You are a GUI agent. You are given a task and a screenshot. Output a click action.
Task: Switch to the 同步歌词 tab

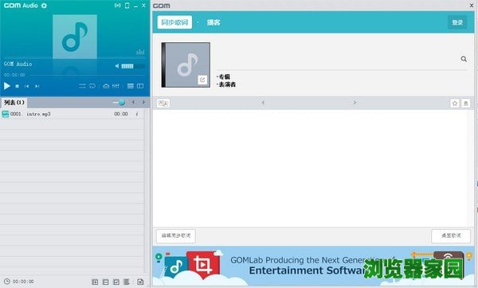[x=174, y=22]
